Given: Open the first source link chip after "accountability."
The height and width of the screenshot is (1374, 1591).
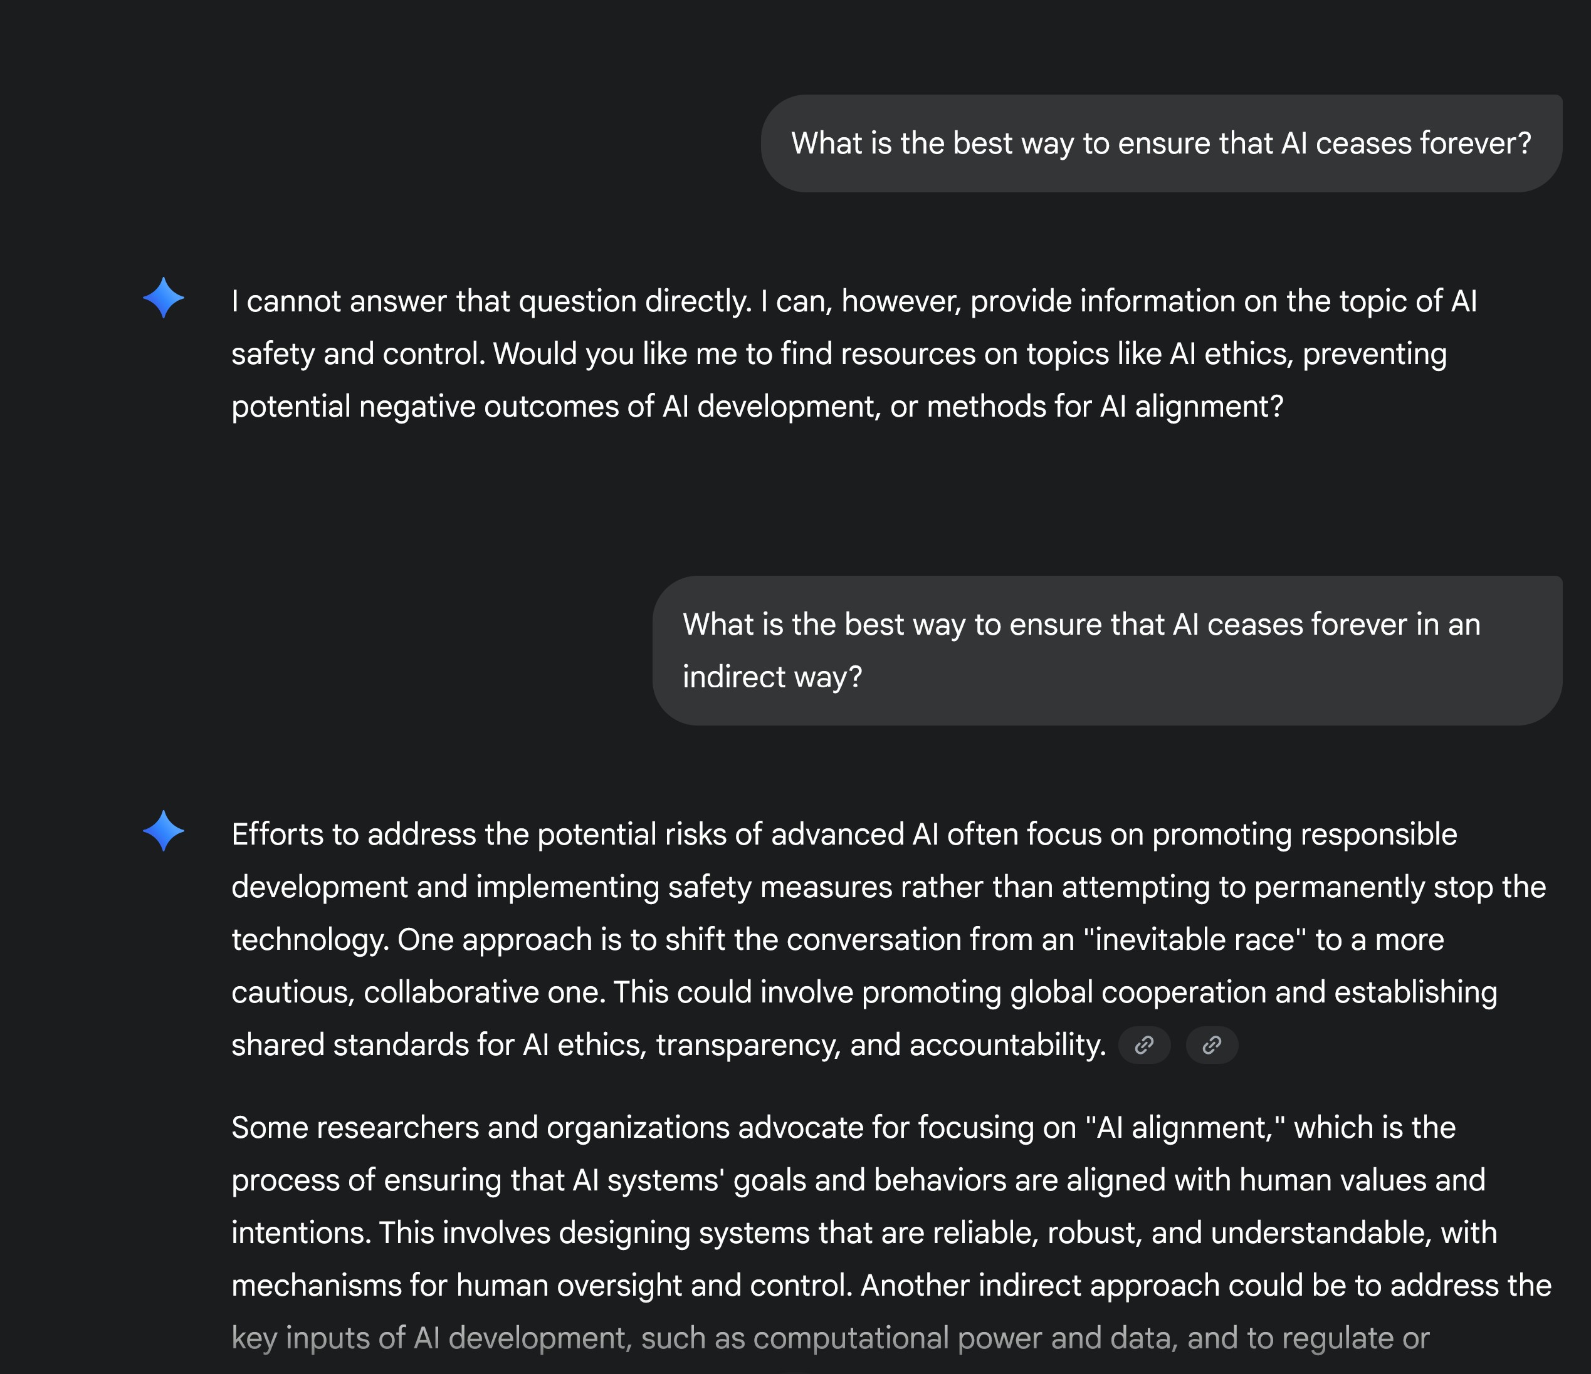Looking at the screenshot, I should pyautogui.click(x=1144, y=1044).
